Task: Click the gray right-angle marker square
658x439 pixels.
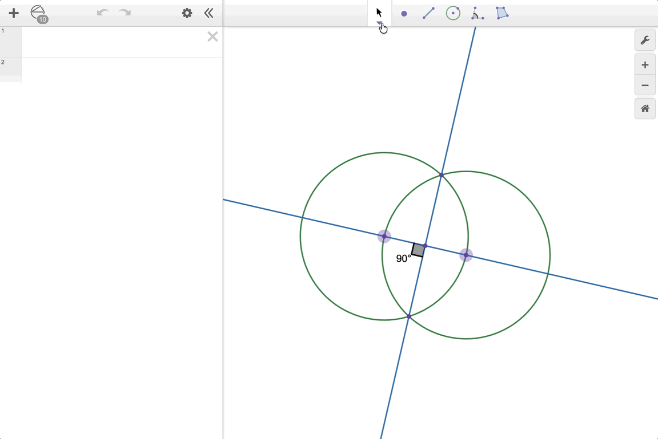Action: point(418,250)
